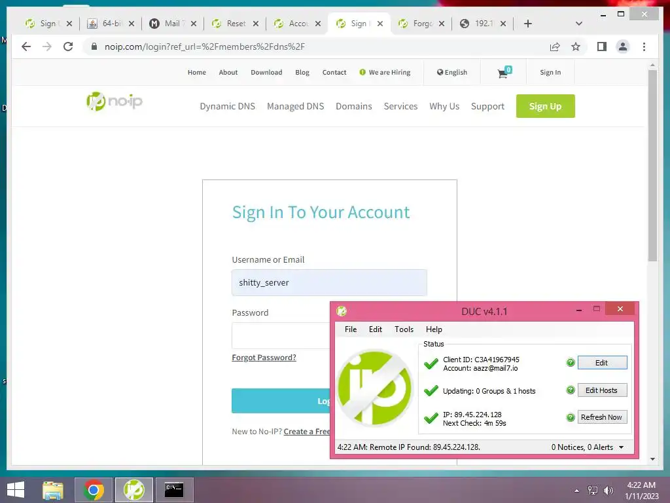Image resolution: width=670 pixels, height=503 pixels.
Task: Open a new browser tab
Action: (x=528, y=24)
